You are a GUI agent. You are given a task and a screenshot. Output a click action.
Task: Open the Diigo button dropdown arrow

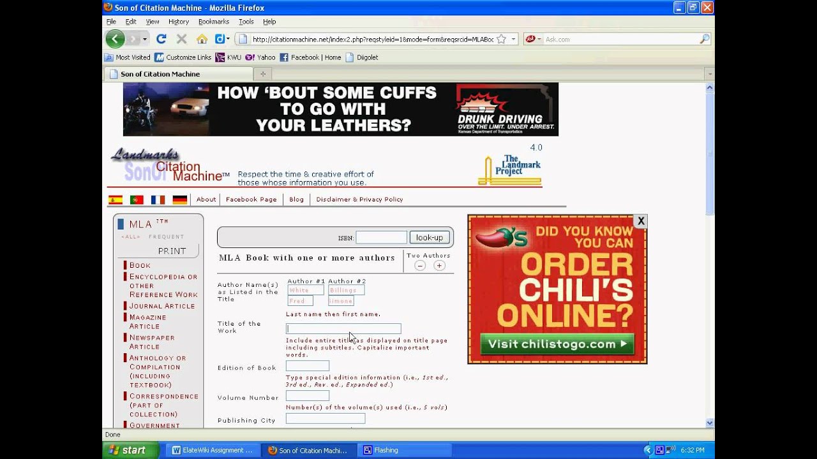pos(228,39)
